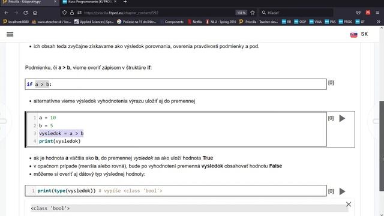Run the print(type(vysledok)) code
This screenshot has width=384, height=216.
click(x=342, y=191)
